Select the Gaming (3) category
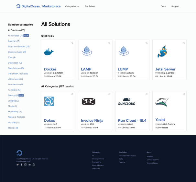Image resolution: width=196 pixels, height=182 pixels. pos(13,95)
